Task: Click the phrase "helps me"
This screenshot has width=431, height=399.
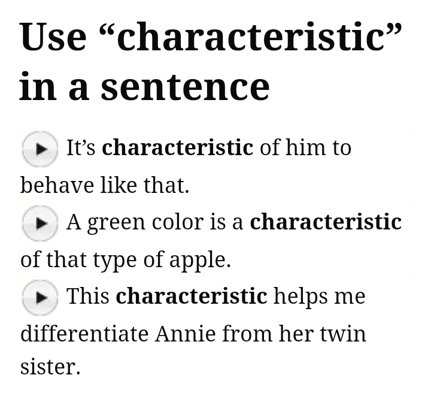Action: (x=319, y=296)
